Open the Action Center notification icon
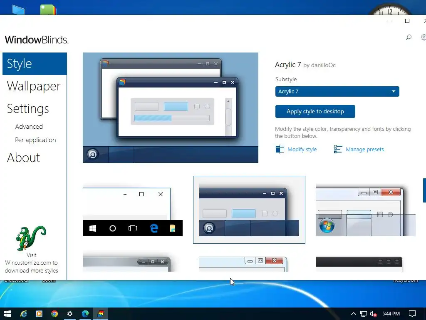Image resolution: width=426 pixels, height=320 pixels. click(x=412, y=314)
